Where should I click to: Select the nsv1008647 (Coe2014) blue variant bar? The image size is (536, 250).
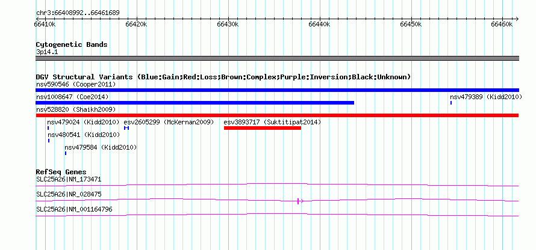coord(195,103)
